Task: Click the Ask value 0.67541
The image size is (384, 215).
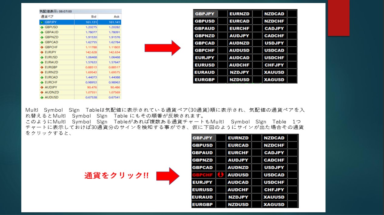Action: click(x=114, y=97)
